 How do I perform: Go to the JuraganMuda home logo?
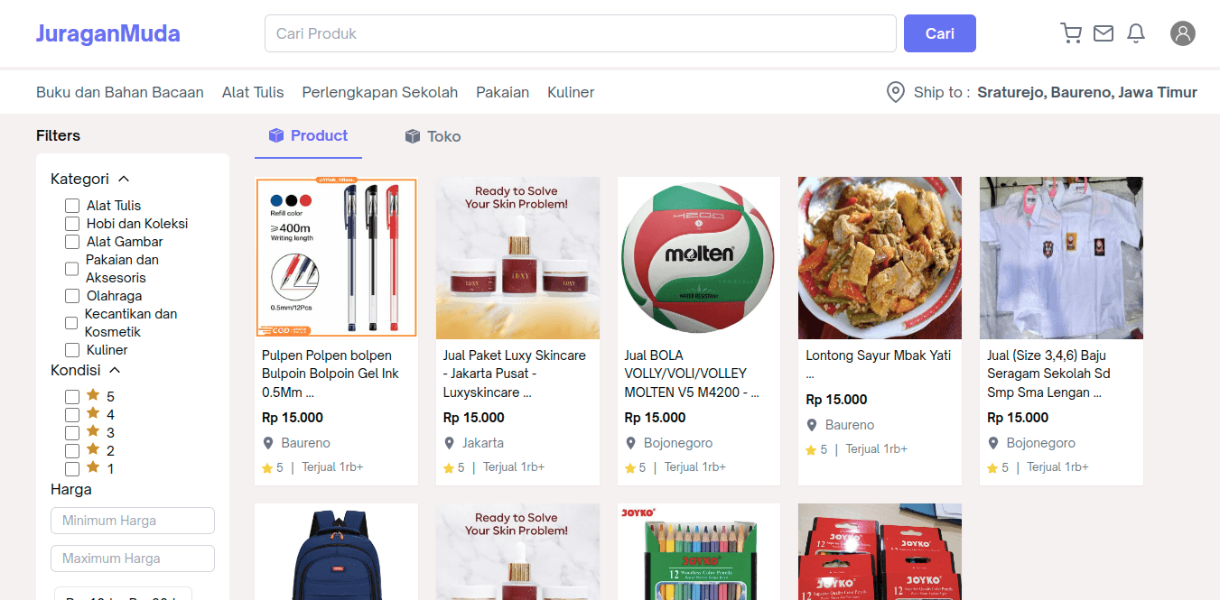108,33
